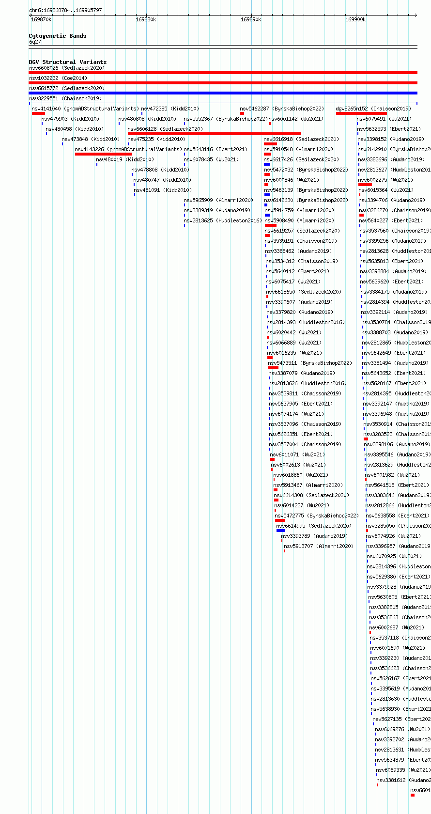The height and width of the screenshot is (814, 431).
Task: Click the 169870k ruler tick label
Action: (x=41, y=19)
